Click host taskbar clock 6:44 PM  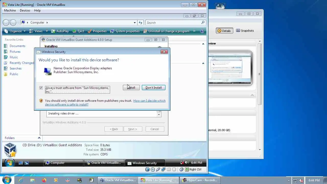point(314,180)
